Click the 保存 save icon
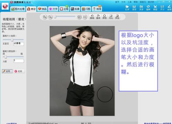 pos(134,8)
